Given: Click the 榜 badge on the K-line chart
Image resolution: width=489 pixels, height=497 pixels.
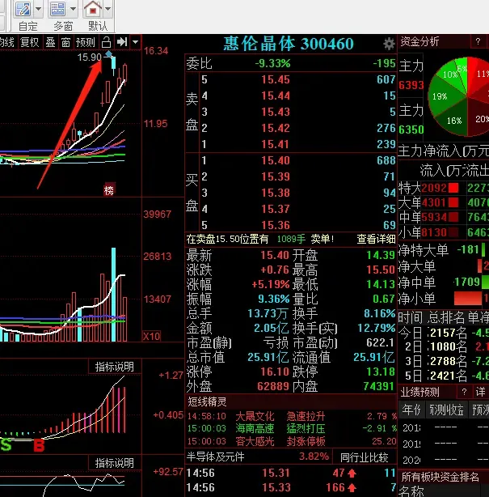Looking at the screenshot, I should tap(109, 190).
